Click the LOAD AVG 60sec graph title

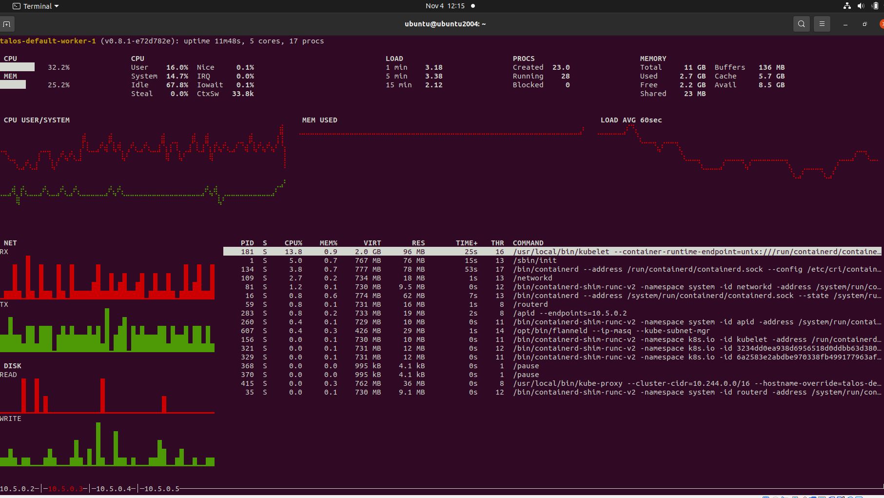(631, 120)
